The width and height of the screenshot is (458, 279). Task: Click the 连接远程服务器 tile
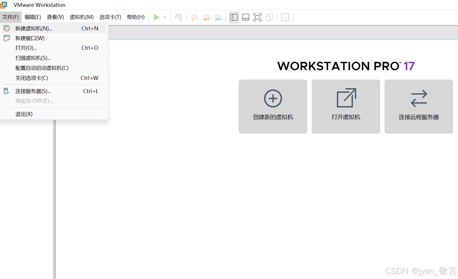[419, 106]
